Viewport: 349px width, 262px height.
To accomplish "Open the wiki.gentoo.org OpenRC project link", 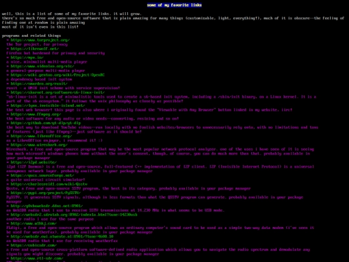I will click(x=58, y=75).
